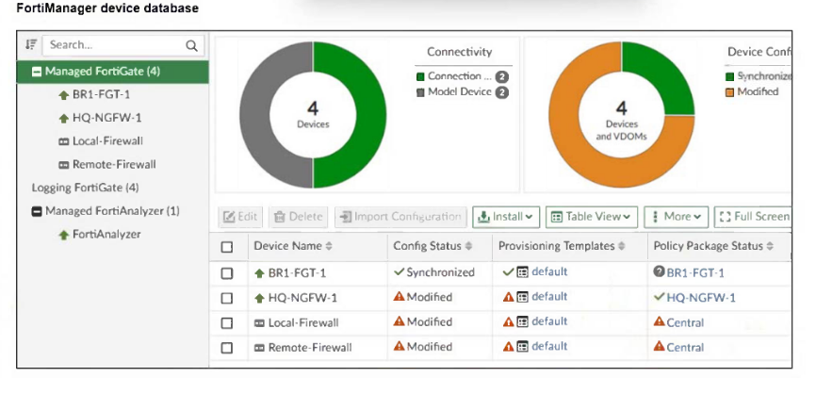Click the Full Screen button

(x=753, y=217)
